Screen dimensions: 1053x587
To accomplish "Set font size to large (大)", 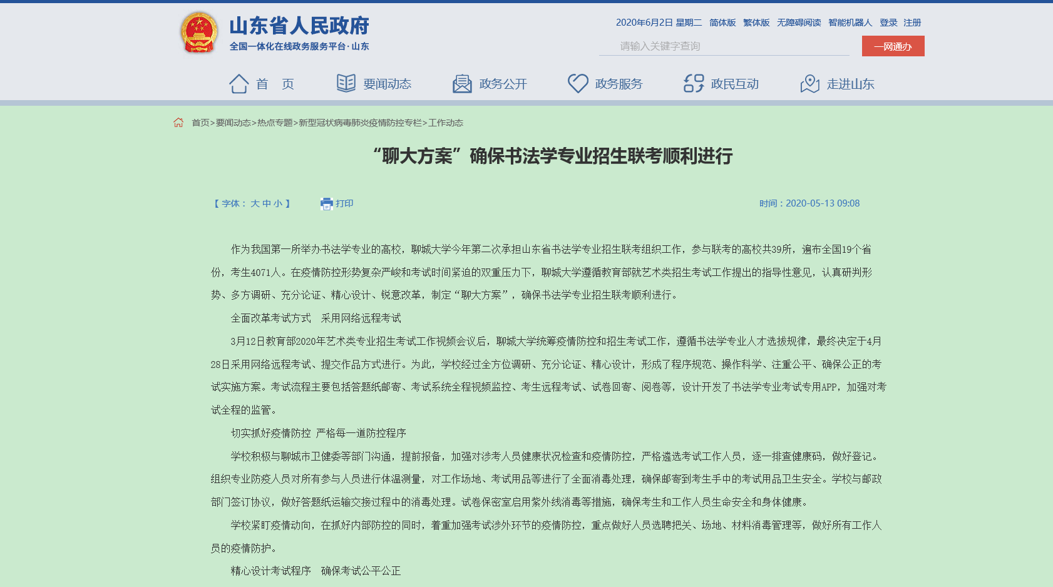I will coord(255,203).
